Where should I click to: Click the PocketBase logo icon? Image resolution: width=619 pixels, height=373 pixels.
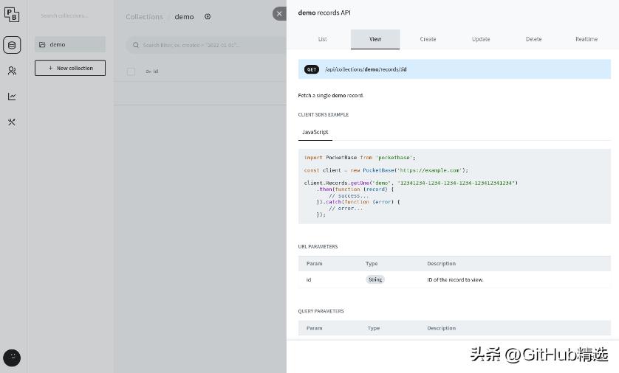coord(12,15)
